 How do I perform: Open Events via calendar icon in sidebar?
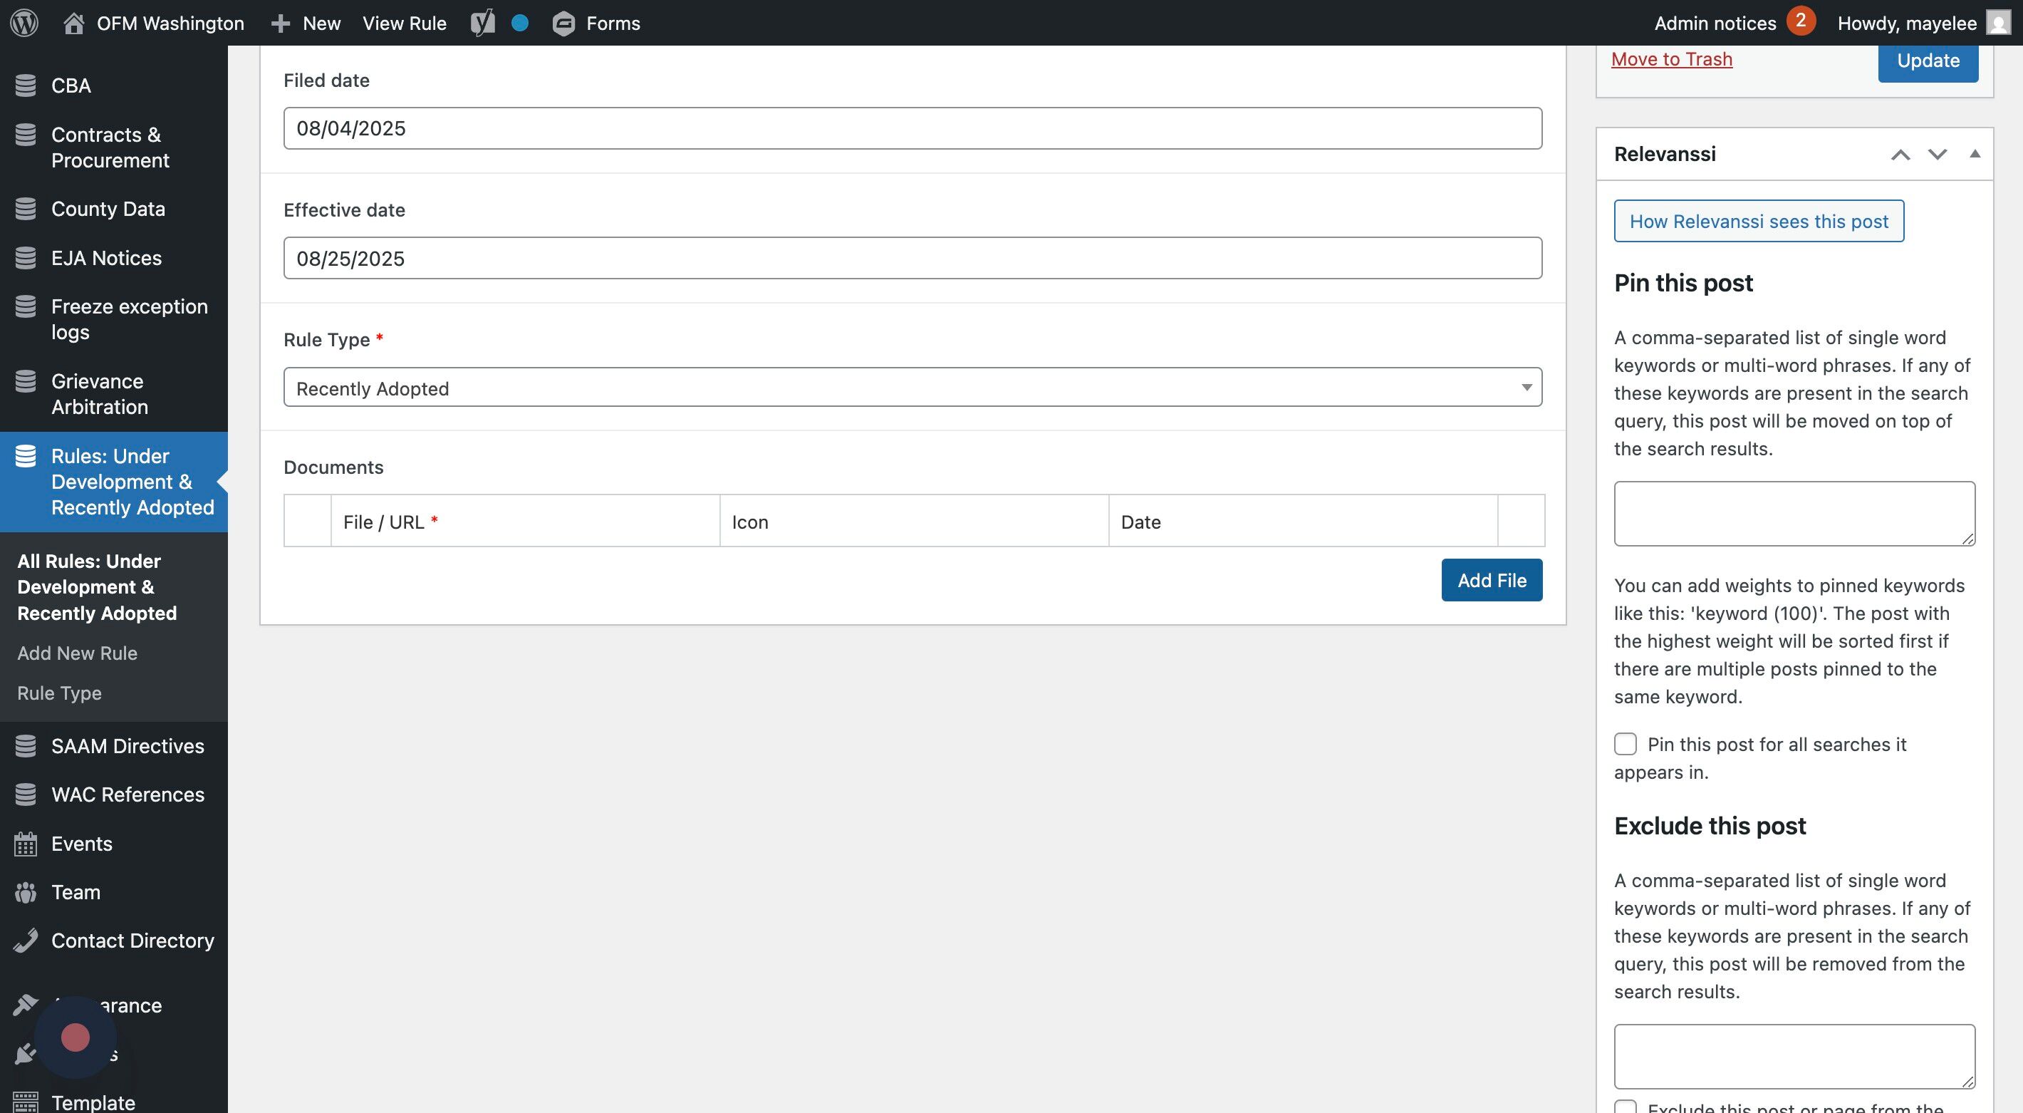coord(26,844)
